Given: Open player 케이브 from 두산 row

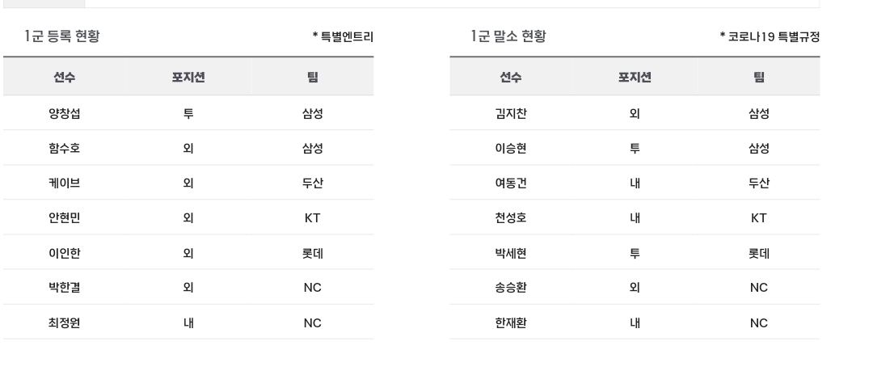Looking at the screenshot, I should pos(65,183).
